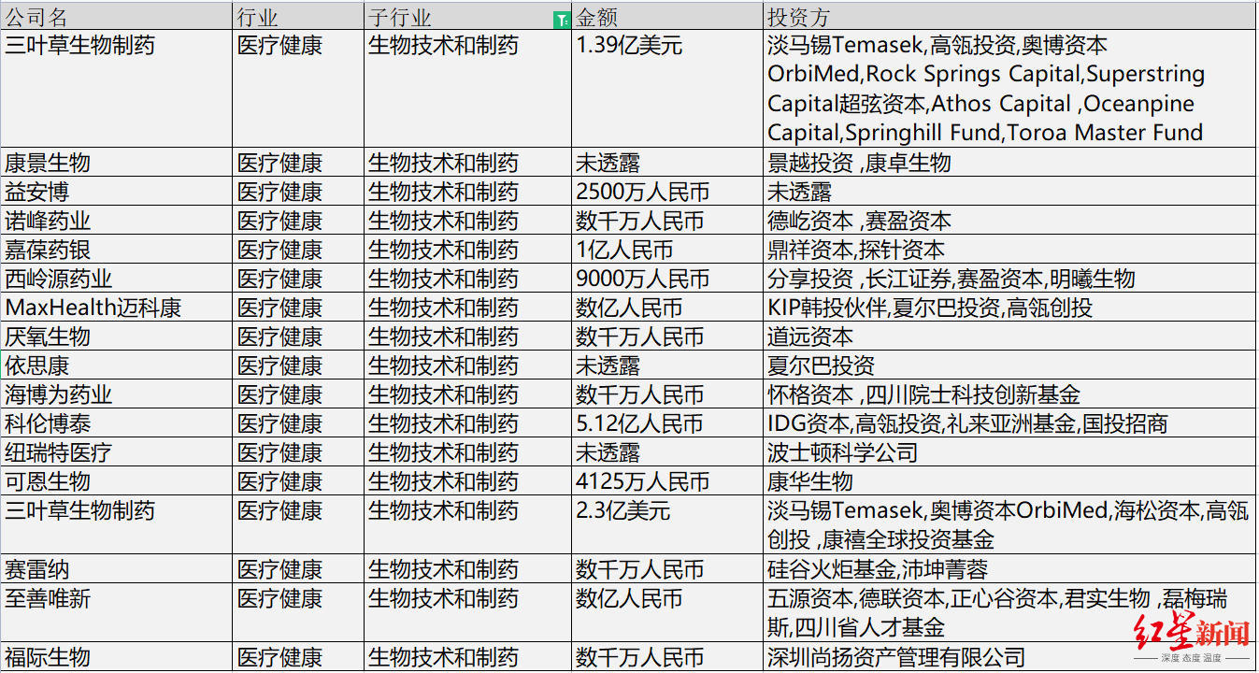Click the 康华生物 investor cell

pyautogui.click(x=1009, y=481)
